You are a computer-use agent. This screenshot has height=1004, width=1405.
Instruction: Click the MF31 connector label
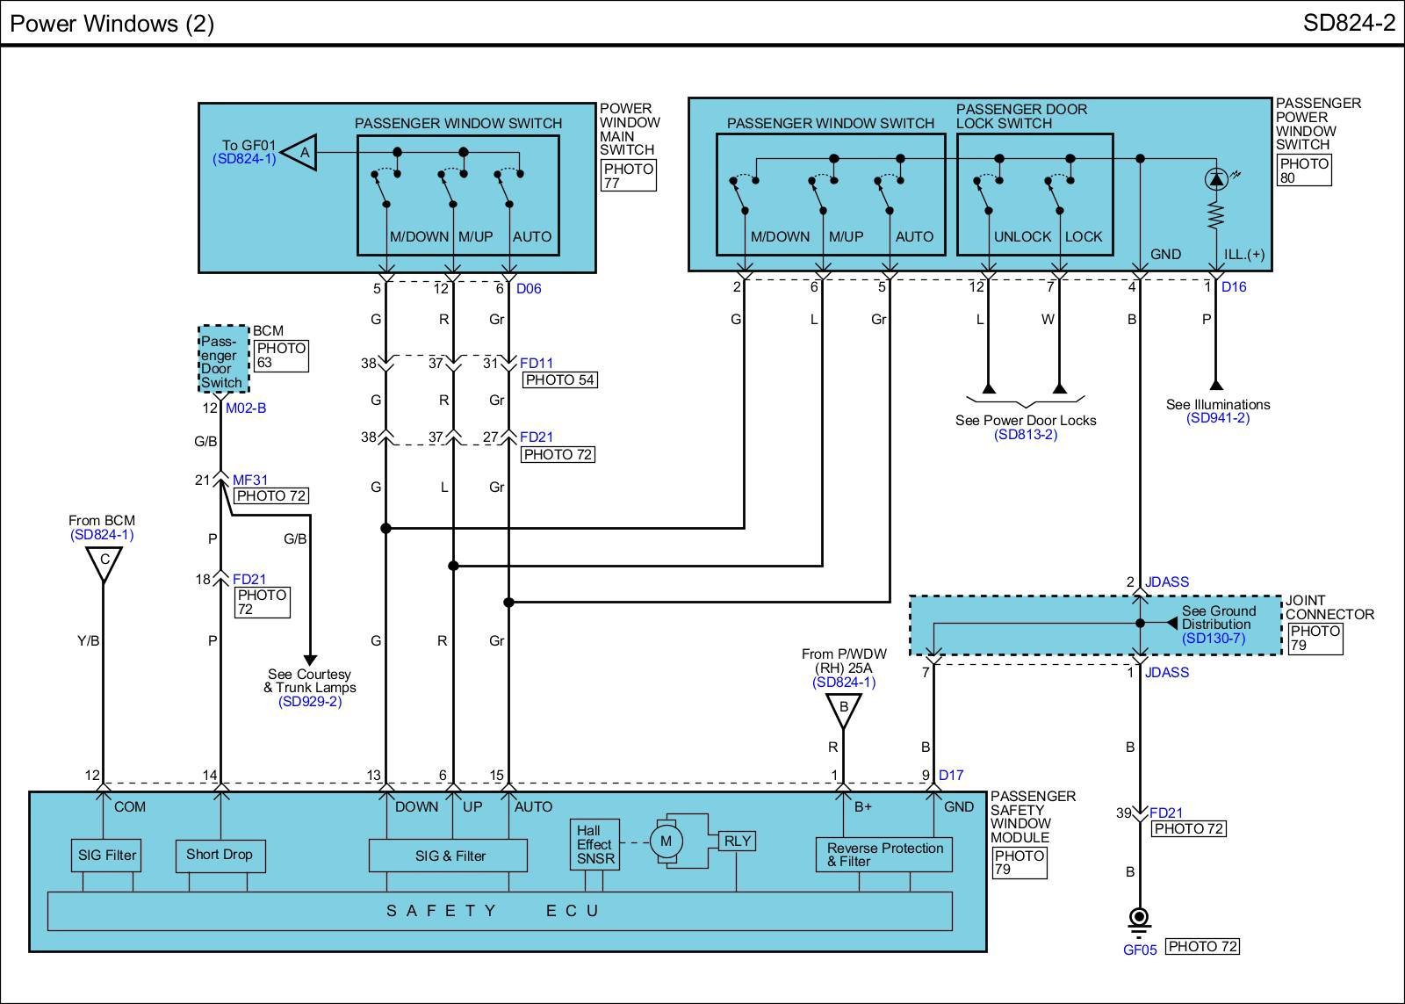(x=250, y=480)
